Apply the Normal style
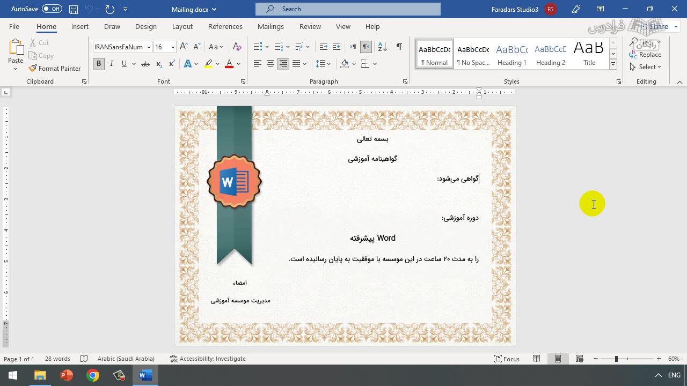The image size is (687, 386). pos(435,54)
